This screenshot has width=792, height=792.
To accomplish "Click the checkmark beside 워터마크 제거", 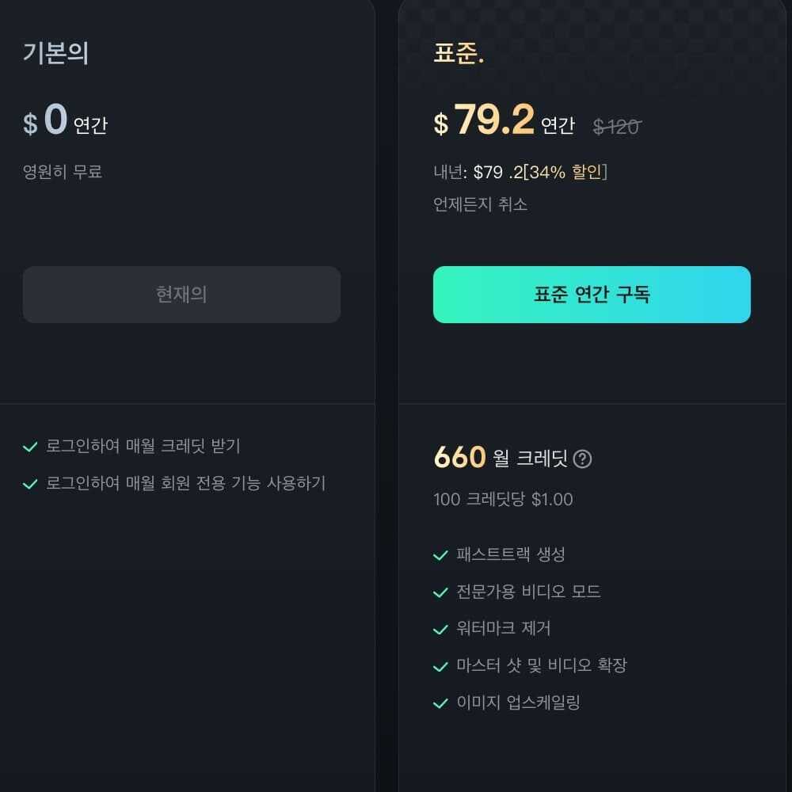I will click(x=440, y=629).
